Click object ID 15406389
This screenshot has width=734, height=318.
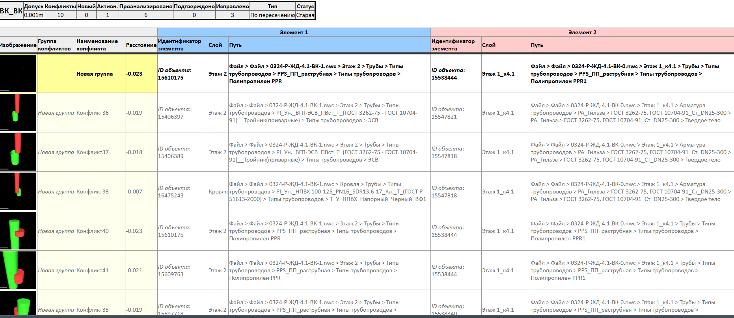171,156
